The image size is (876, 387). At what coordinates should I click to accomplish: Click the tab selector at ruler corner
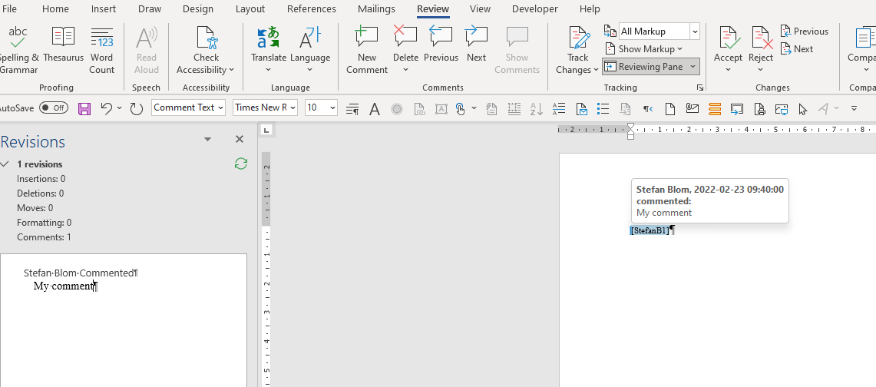coord(267,130)
